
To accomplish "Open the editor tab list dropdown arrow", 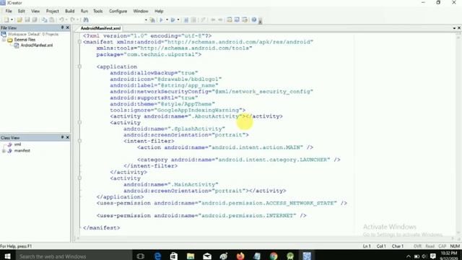I will [454, 28].
